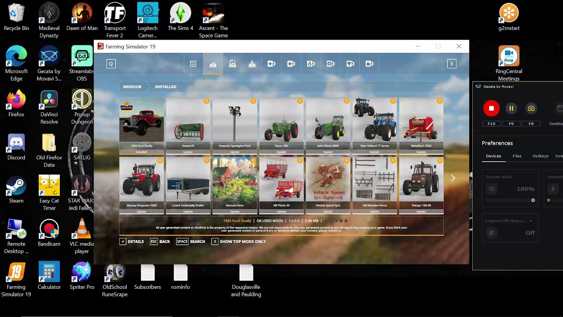The width and height of the screenshot is (563, 317).
Task: Take a screenshot with Gecata camera icon
Action: click(x=531, y=108)
